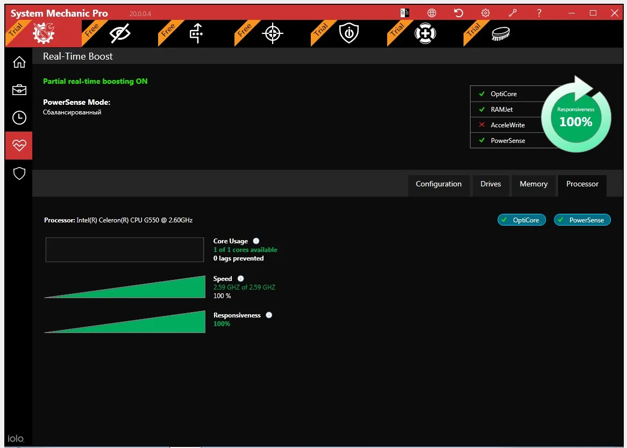Show Speed info icon
Image resolution: width=627 pixels, height=448 pixels.
(x=241, y=278)
